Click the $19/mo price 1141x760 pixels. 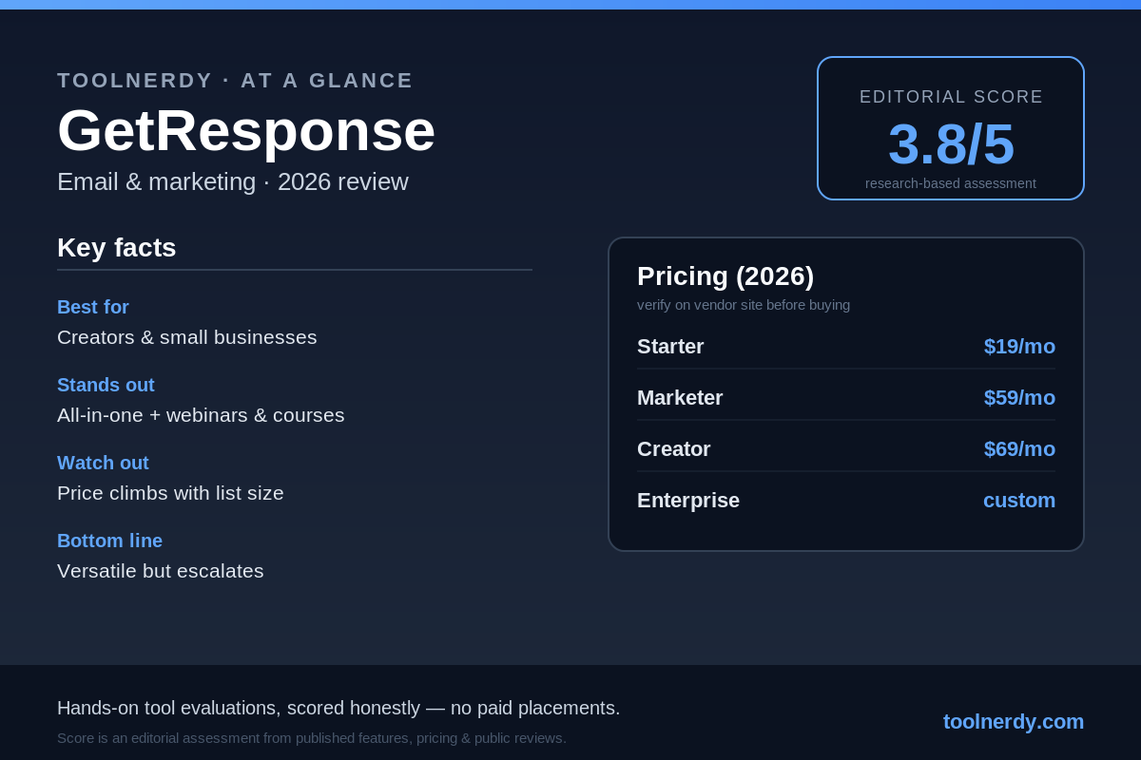tap(1019, 347)
